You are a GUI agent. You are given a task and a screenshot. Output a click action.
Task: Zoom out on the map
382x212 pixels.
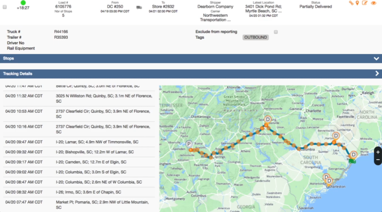click(x=378, y=160)
